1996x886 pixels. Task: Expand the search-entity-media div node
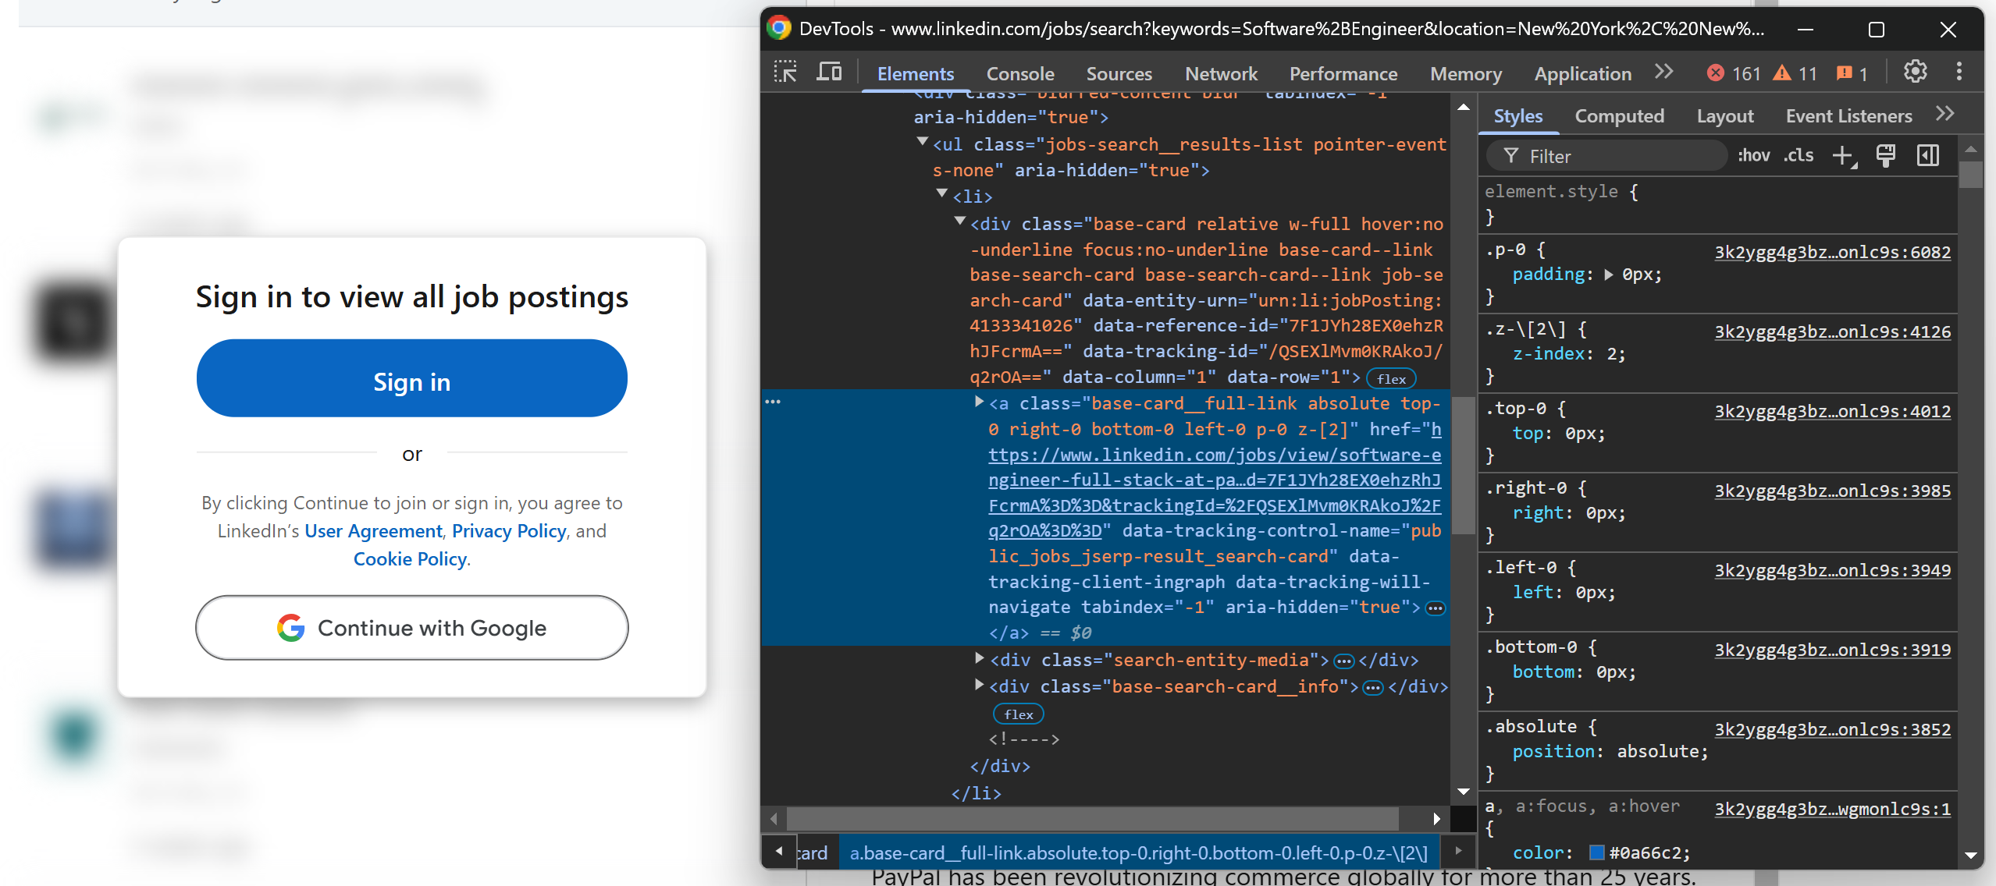tap(979, 659)
